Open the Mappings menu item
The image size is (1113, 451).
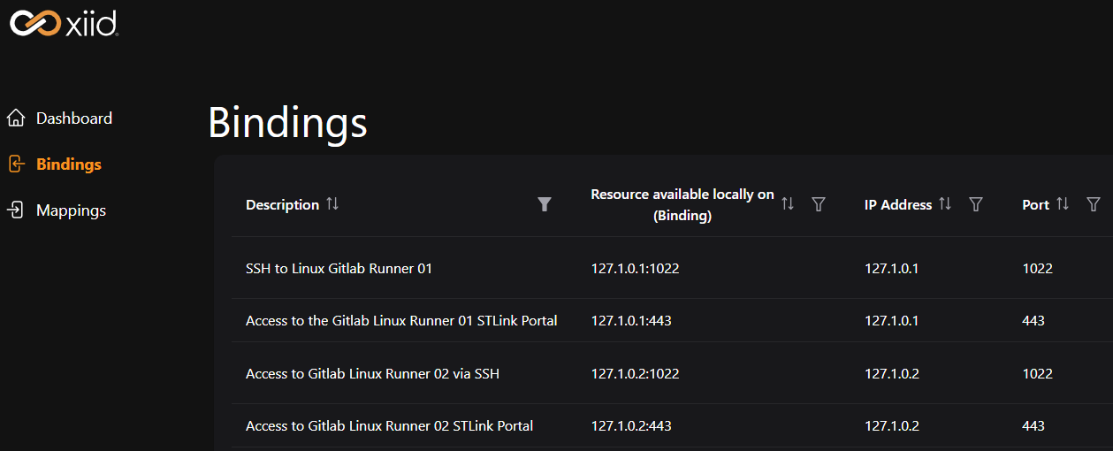pyautogui.click(x=71, y=210)
